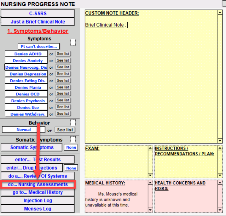The width and height of the screenshot is (226, 216).
Task: Open the Menses Log
Action: tap(38, 209)
